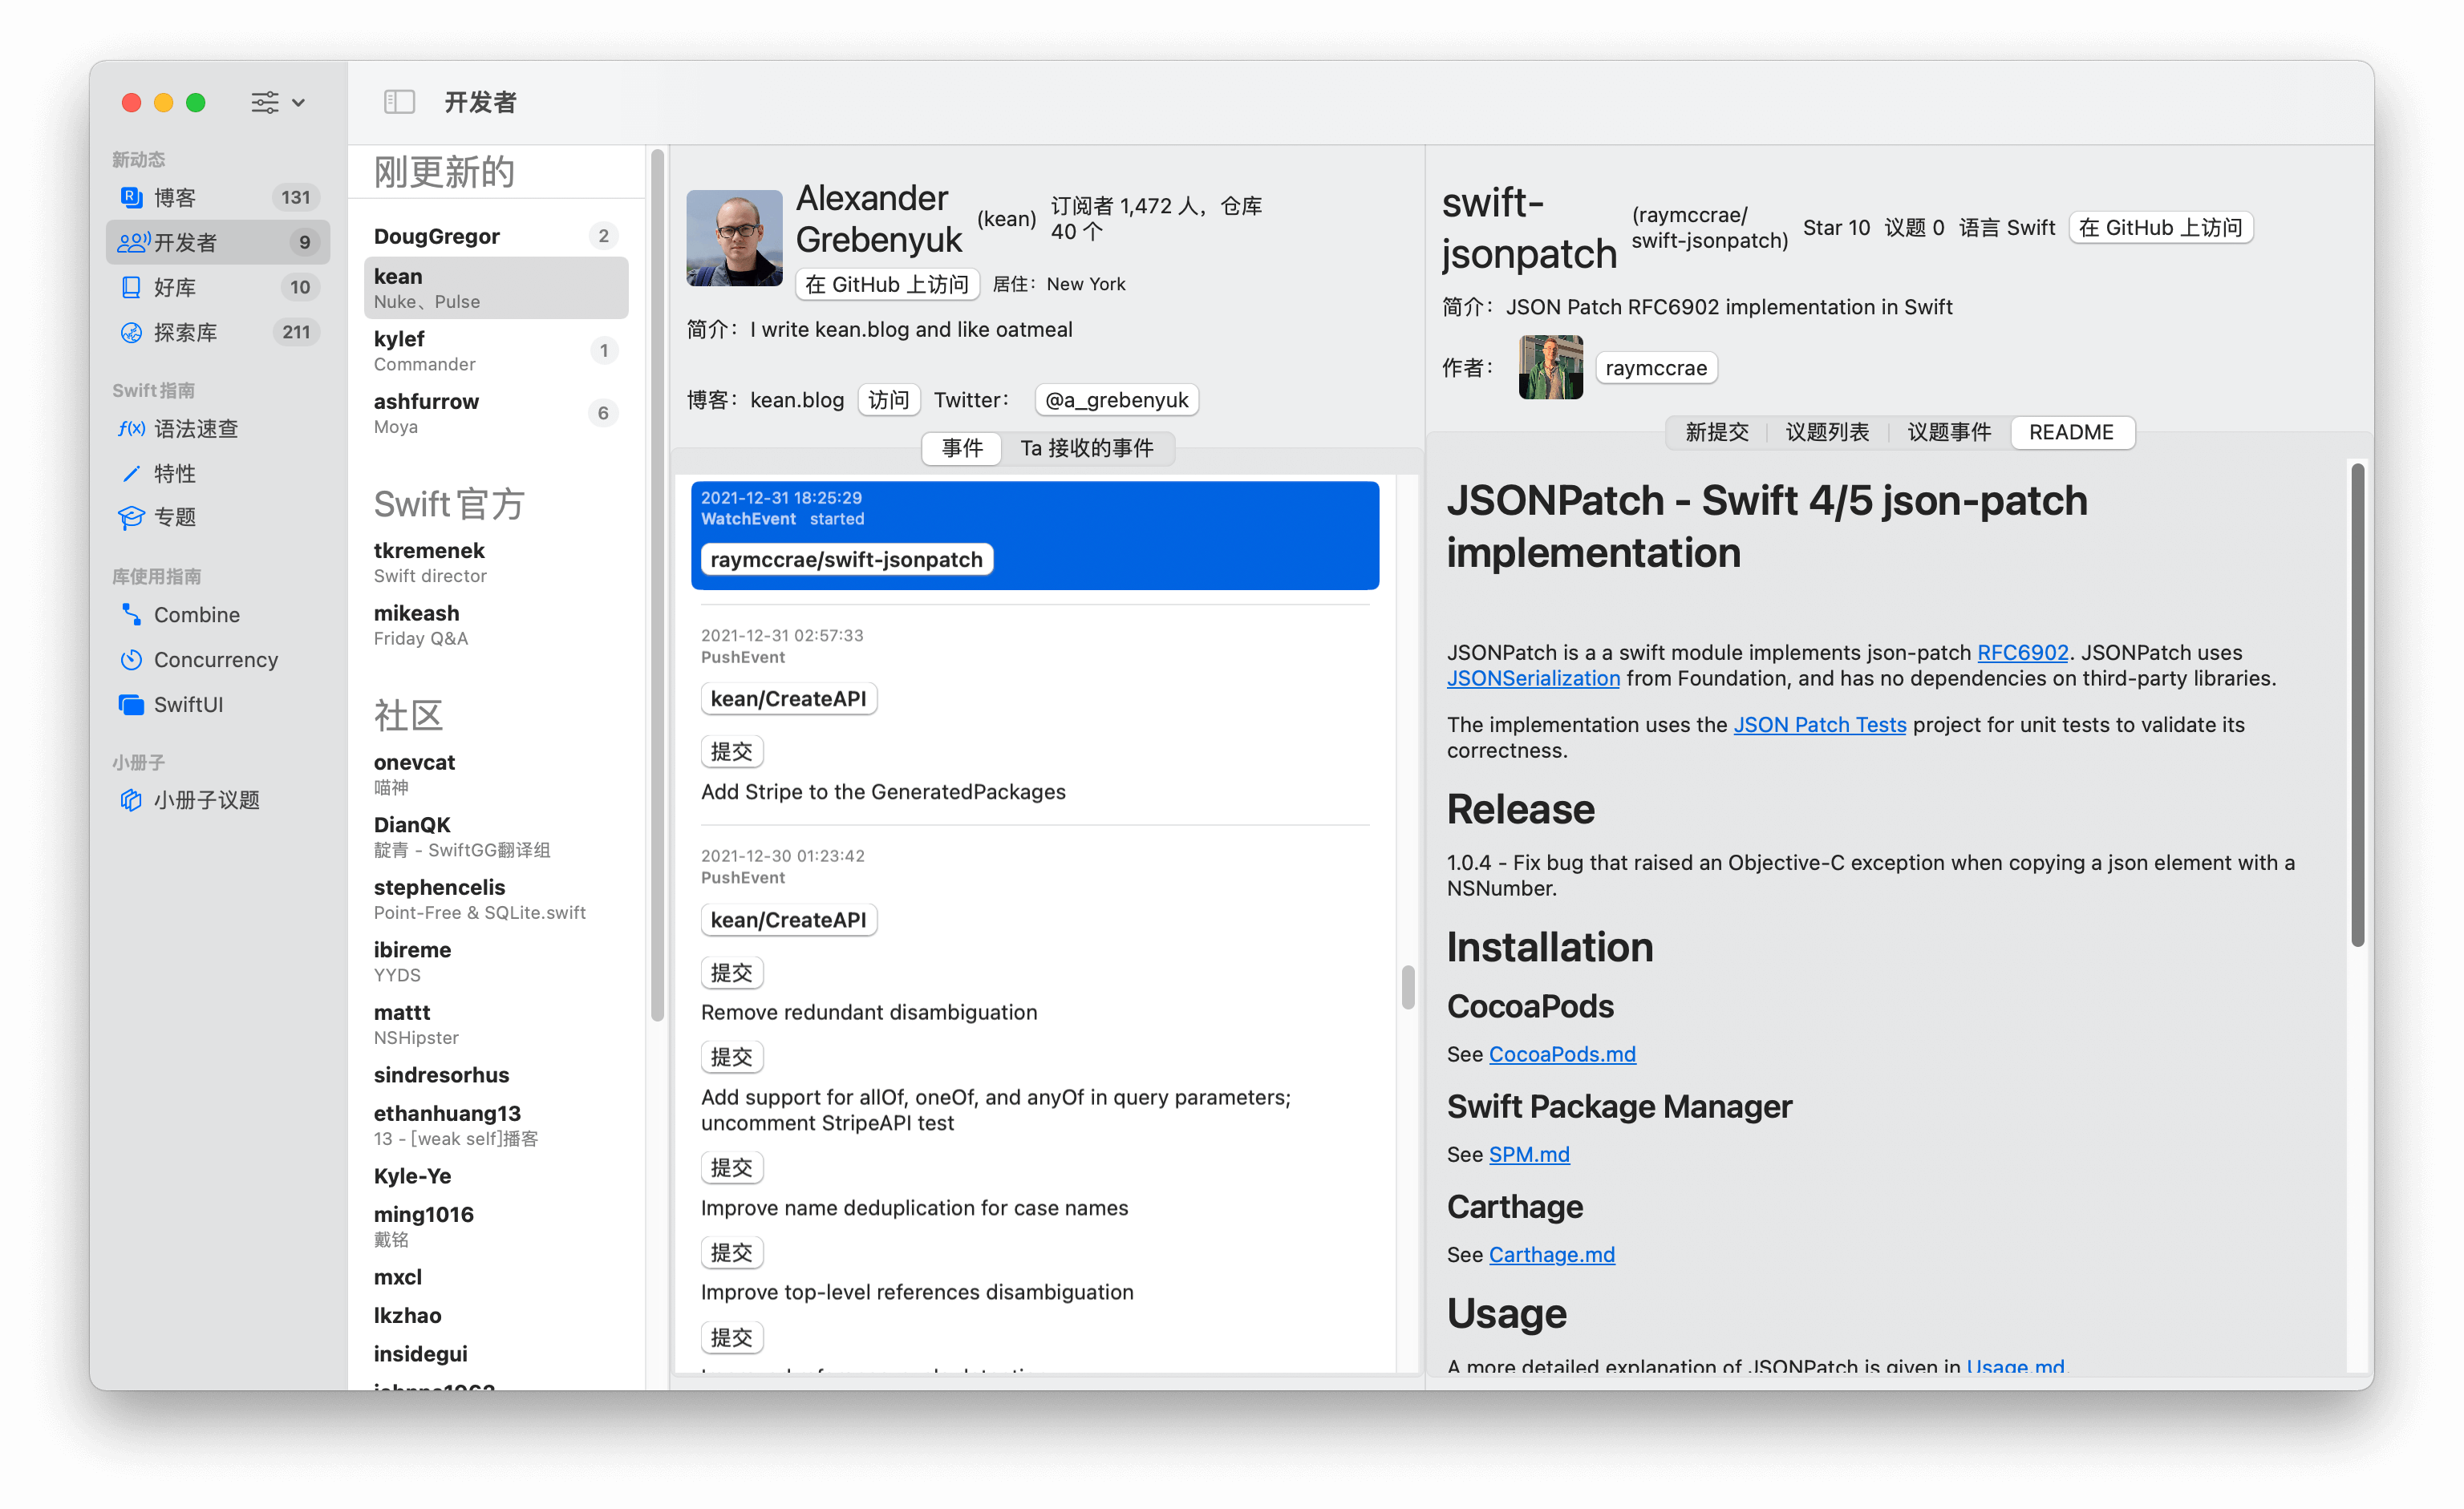The height and width of the screenshot is (1509, 2464).
Task: Open raymccrae/swift-jsonpatch repo button
Action: point(846,559)
